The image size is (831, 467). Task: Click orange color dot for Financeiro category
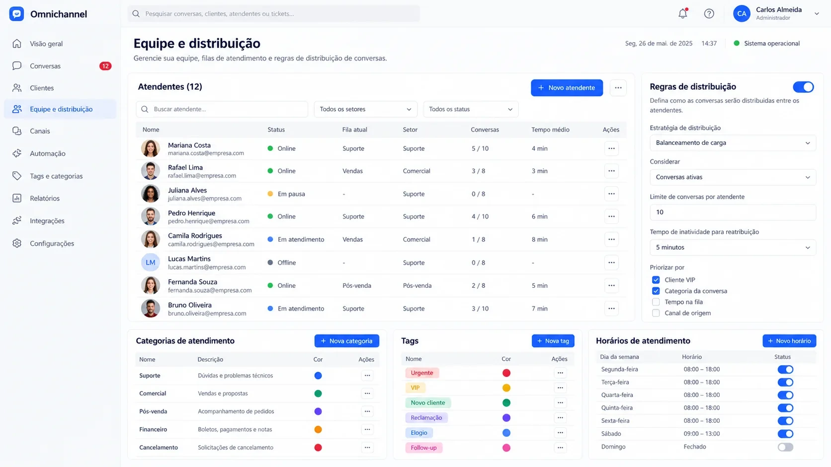(x=318, y=429)
